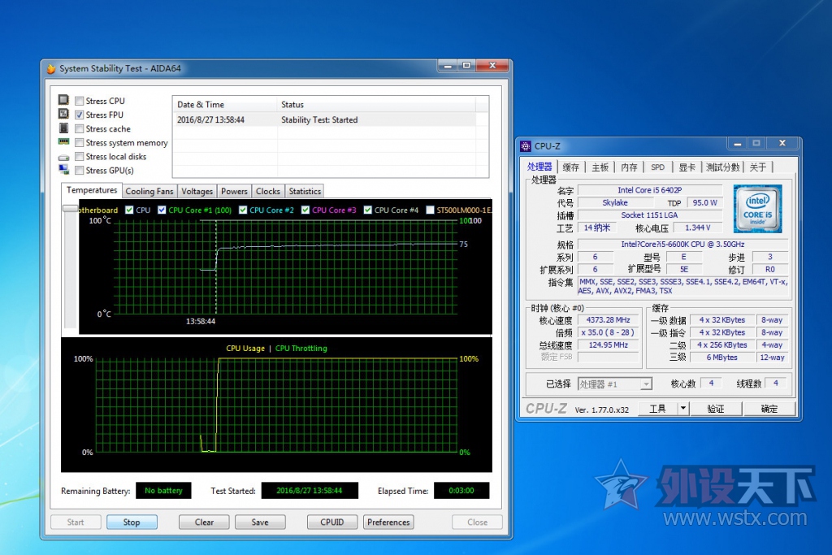
Task: Toggle the CPU Core #4 graph checkbox
Action: point(368,210)
